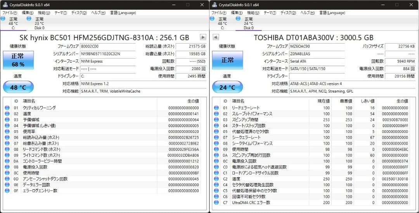Click rotation rate field 5940 RPM

400,61
